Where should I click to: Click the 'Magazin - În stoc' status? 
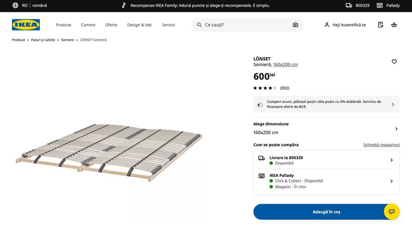(x=290, y=187)
